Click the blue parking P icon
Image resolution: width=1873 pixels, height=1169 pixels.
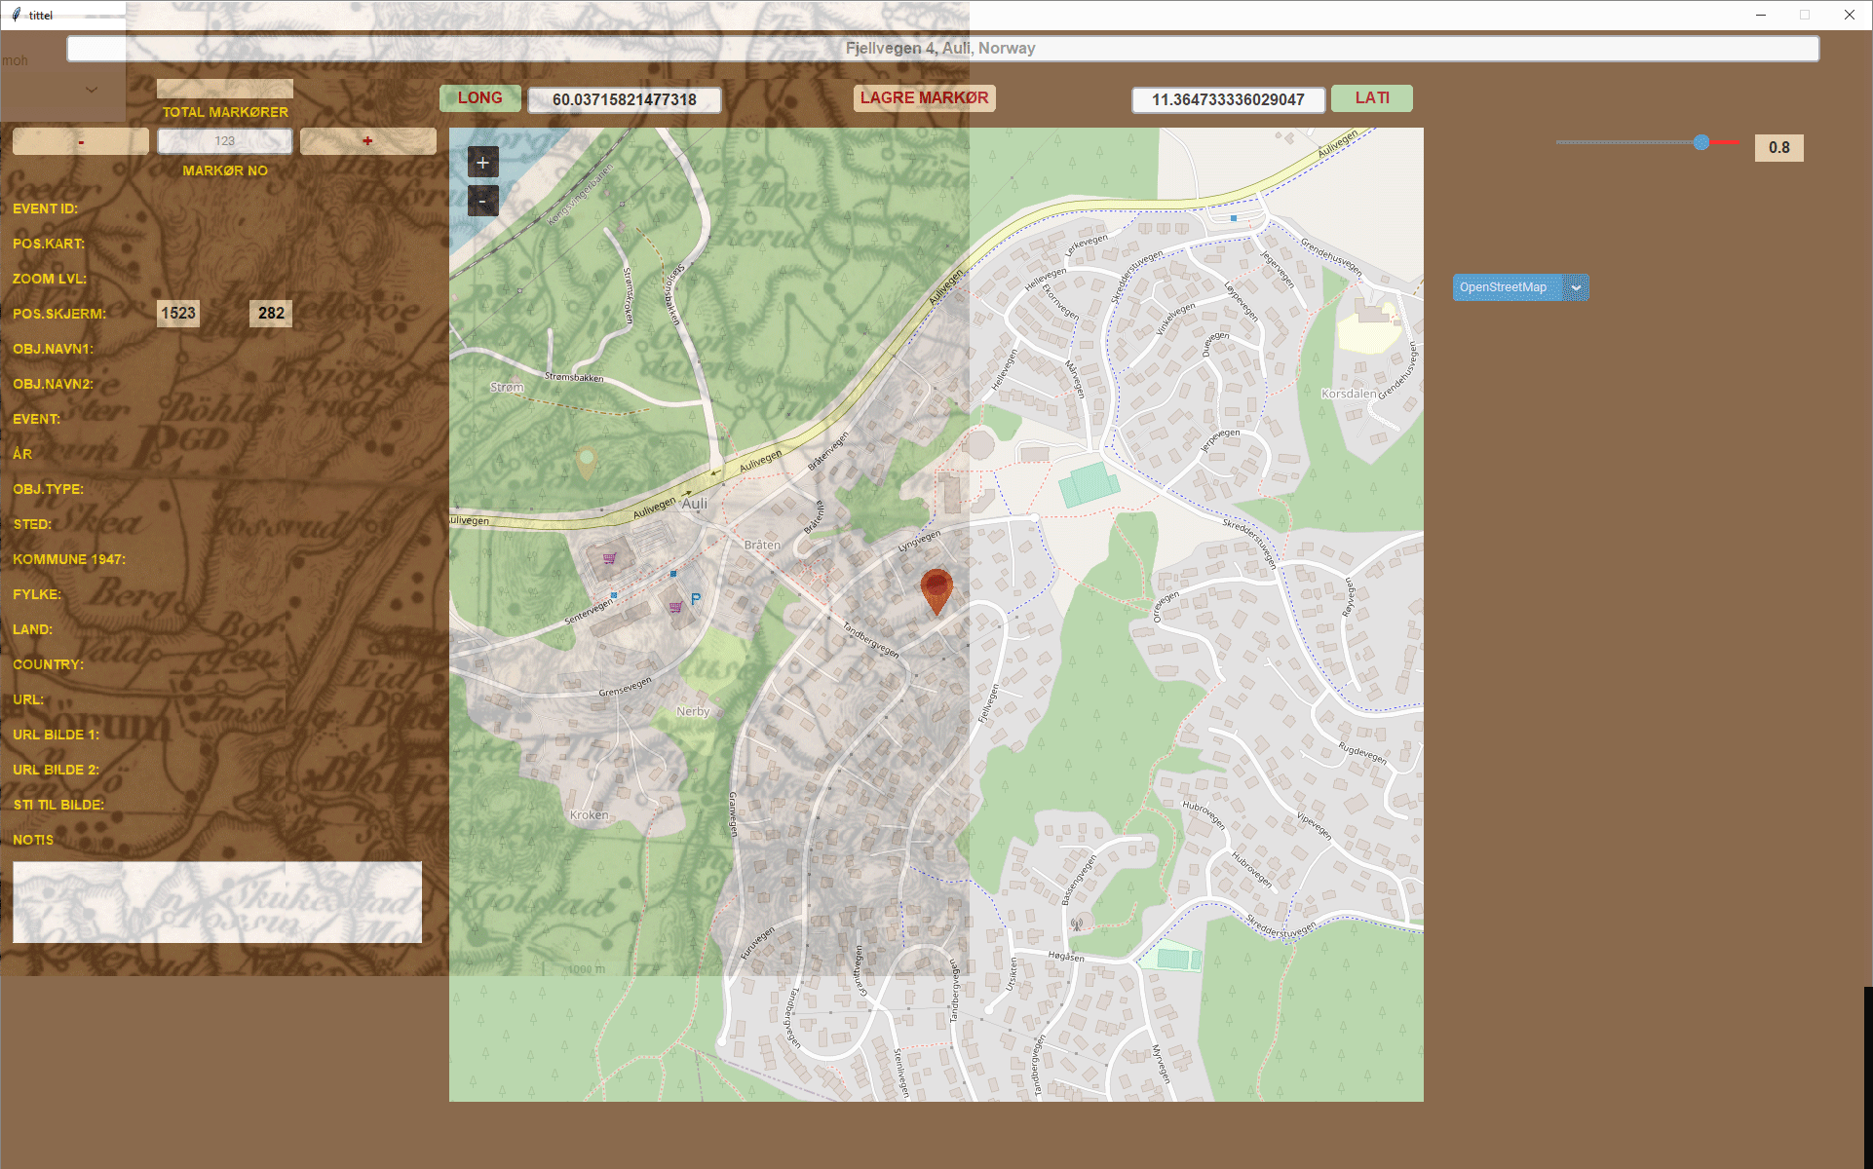(x=695, y=599)
